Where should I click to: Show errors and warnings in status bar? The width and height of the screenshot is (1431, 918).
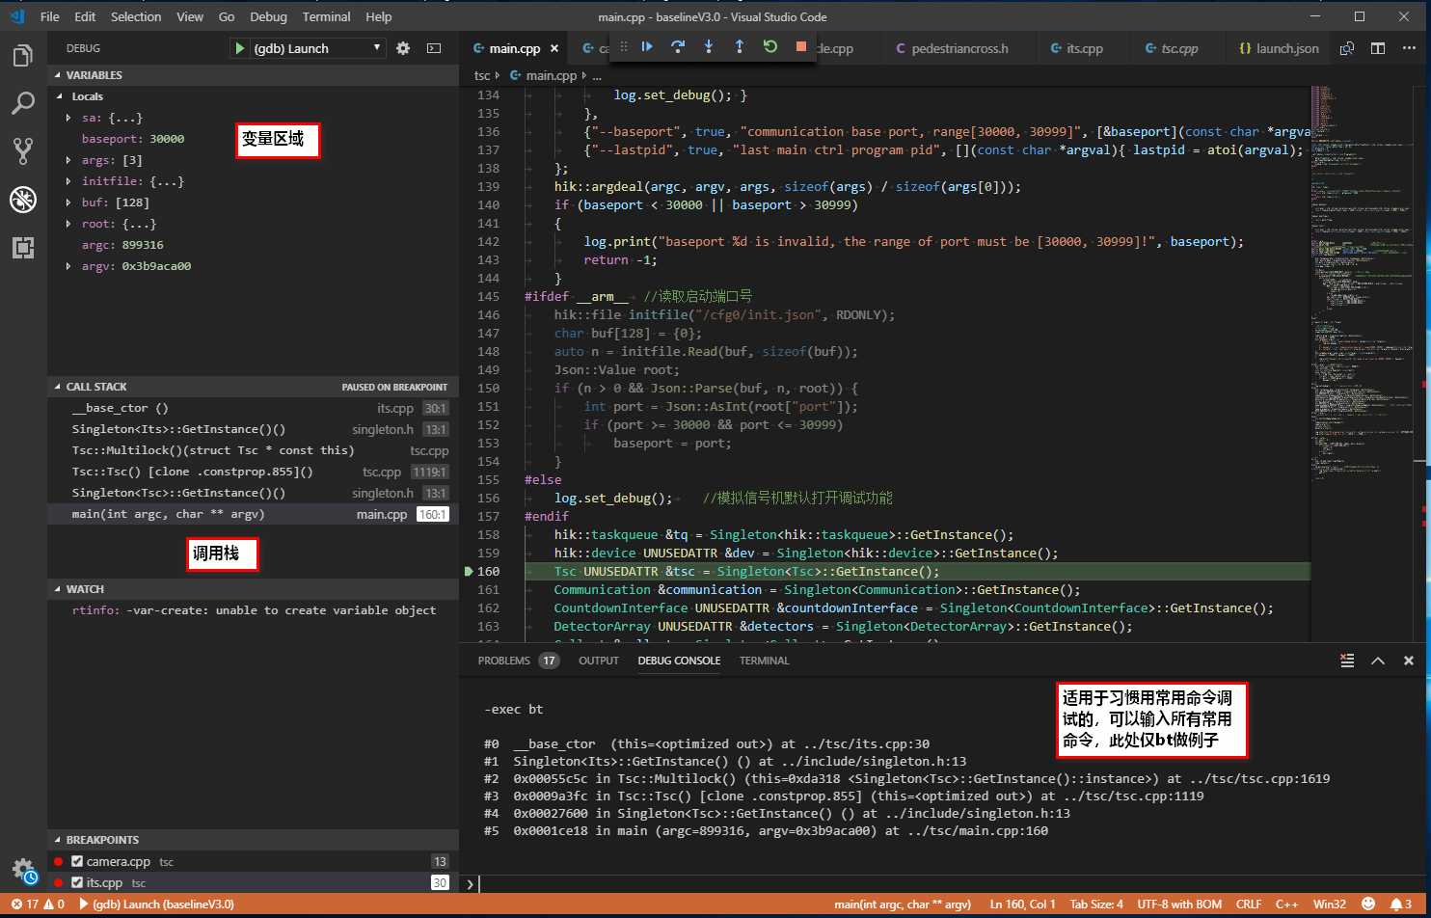pyautogui.click(x=38, y=904)
